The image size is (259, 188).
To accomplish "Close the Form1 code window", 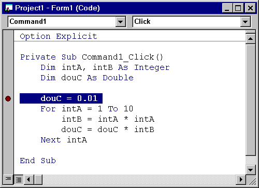I will click(x=250, y=8).
